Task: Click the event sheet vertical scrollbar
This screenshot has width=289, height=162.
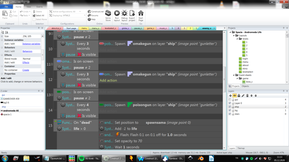Action: click(224, 79)
